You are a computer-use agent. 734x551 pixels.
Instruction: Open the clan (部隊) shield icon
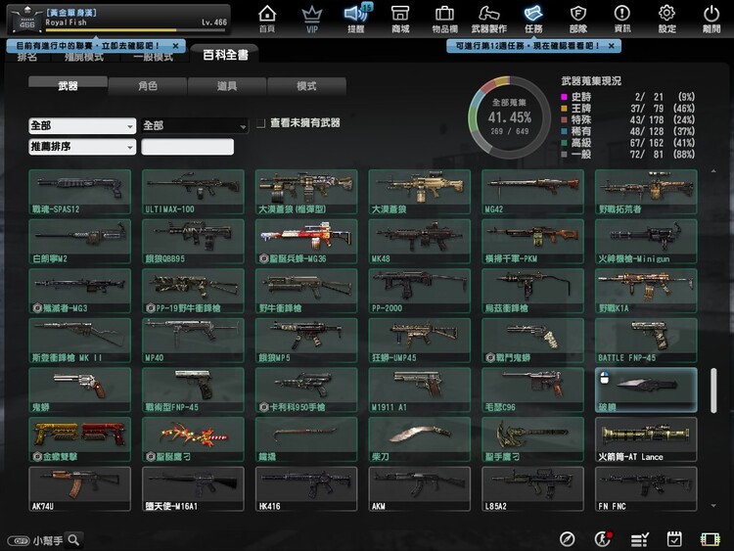(x=578, y=19)
